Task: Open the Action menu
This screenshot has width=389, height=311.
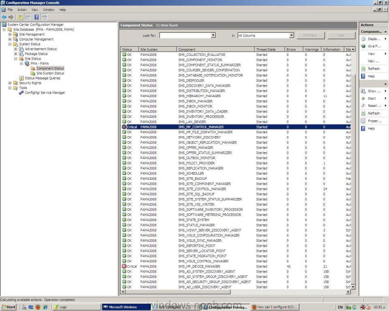Action: (22, 10)
